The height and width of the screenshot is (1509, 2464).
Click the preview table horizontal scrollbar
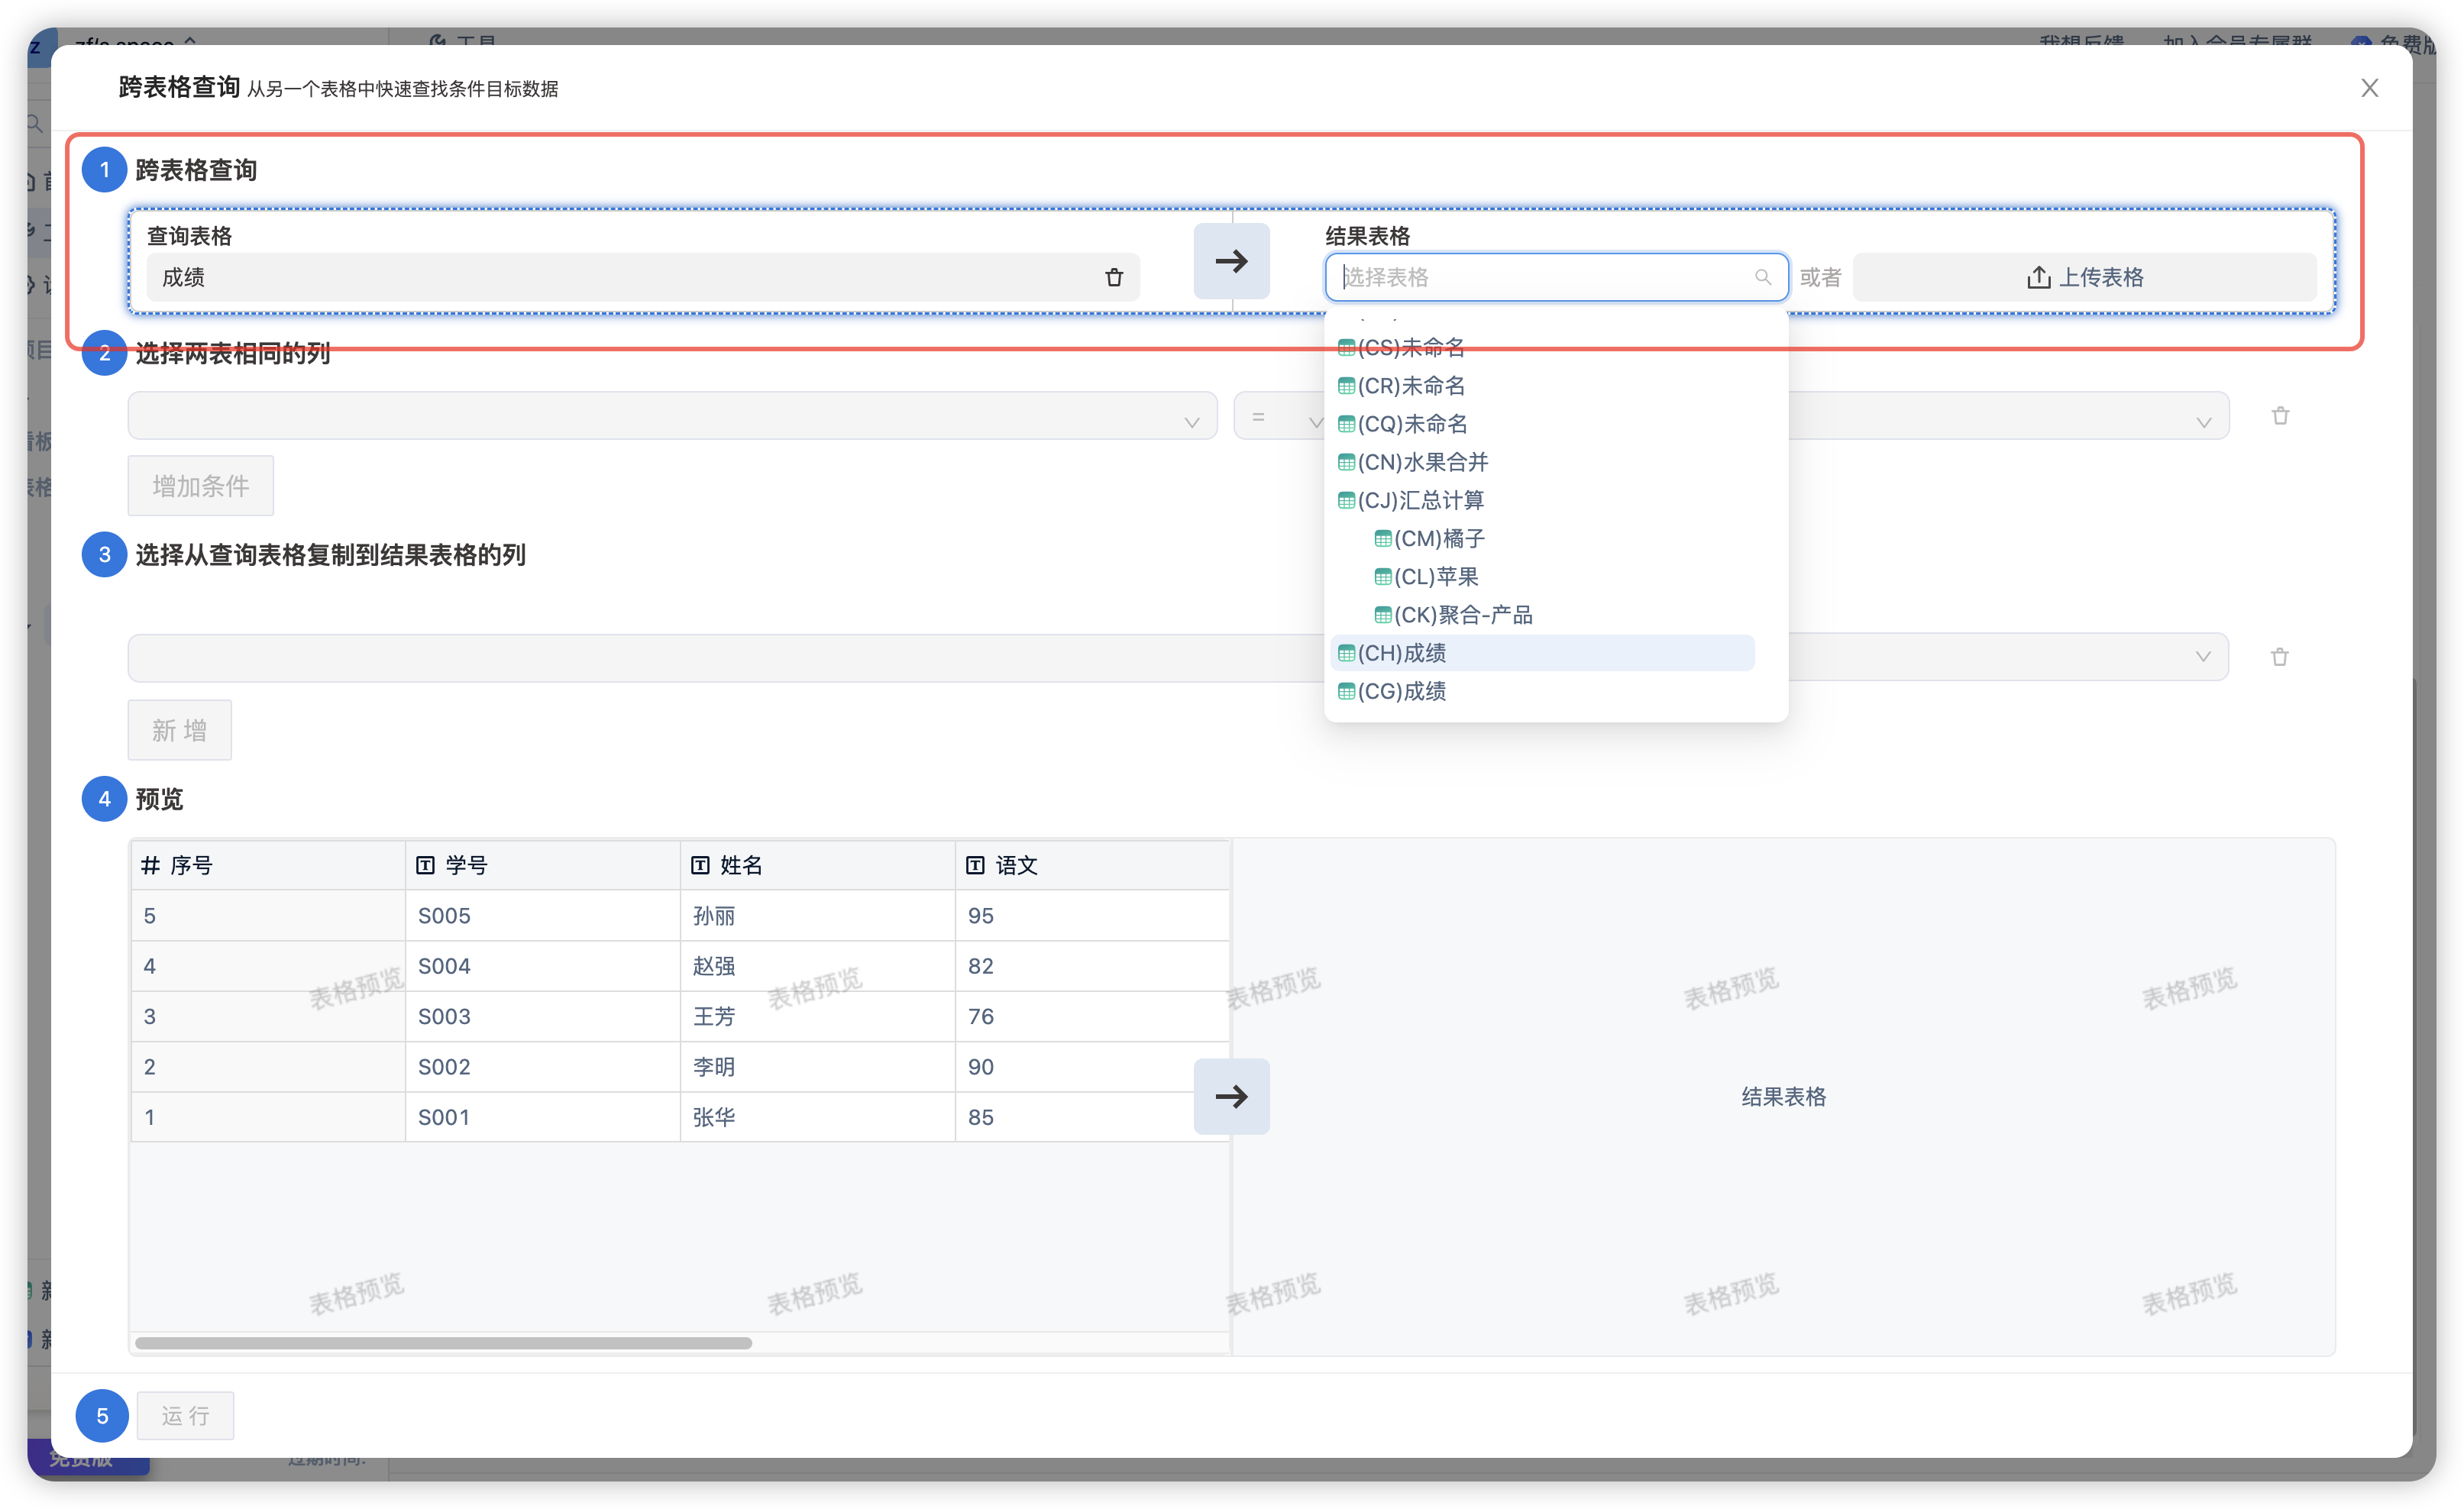click(443, 1343)
